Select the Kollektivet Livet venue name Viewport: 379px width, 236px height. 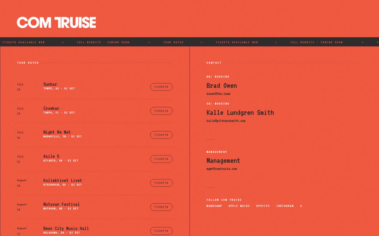click(x=63, y=180)
